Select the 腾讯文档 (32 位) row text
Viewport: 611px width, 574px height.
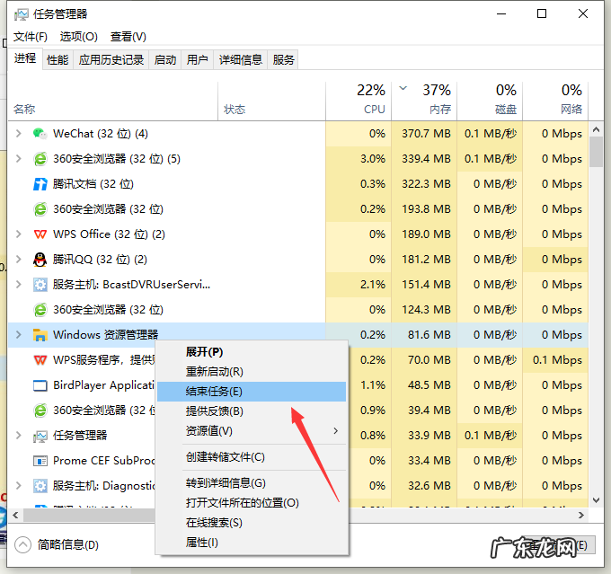point(93,184)
